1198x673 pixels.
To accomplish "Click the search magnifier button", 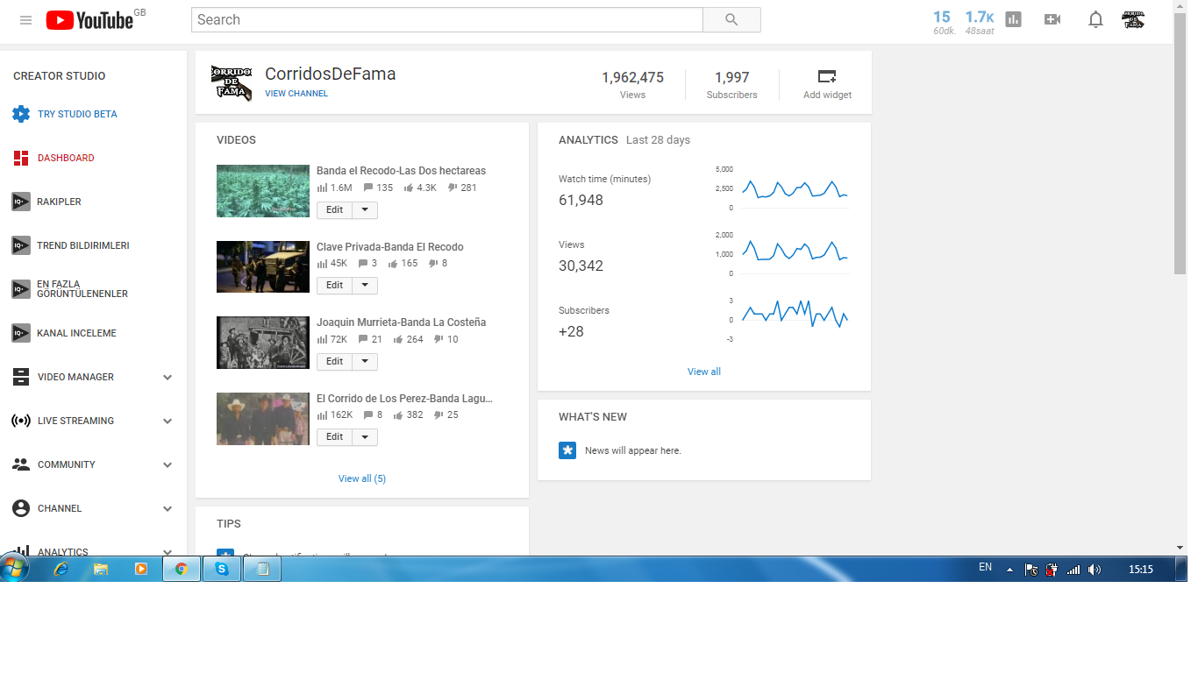I will pyautogui.click(x=731, y=20).
